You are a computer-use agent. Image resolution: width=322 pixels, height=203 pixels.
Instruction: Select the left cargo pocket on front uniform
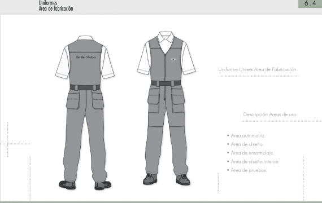click(x=154, y=99)
